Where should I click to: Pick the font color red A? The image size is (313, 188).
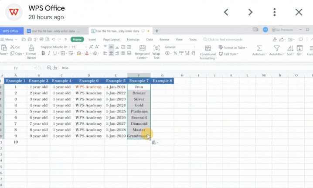click(x=87, y=54)
